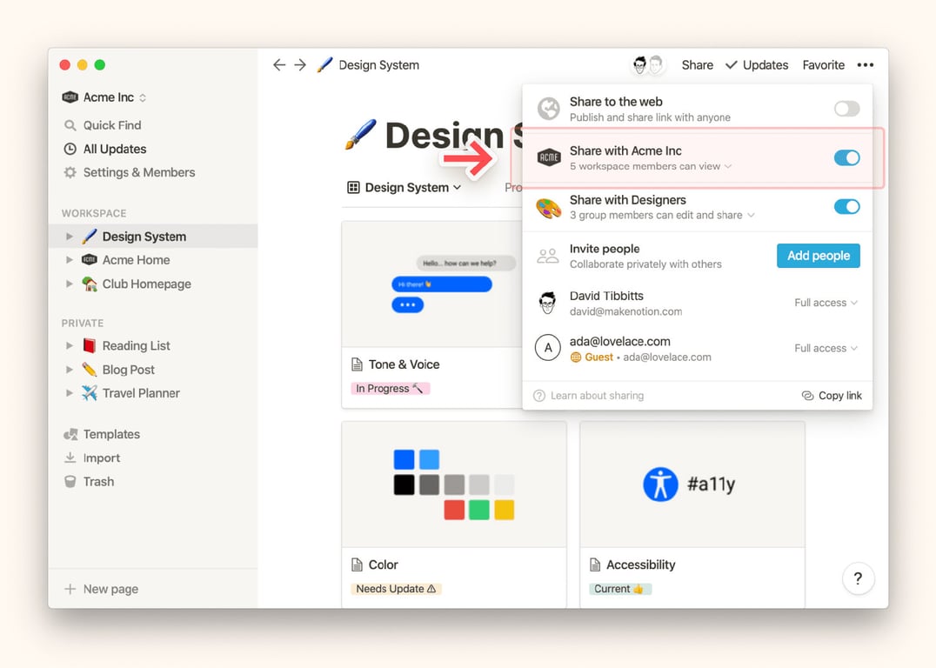The image size is (936, 668).
Task: Click the paintbrush icon in breadcrumb
Action: 324,64
